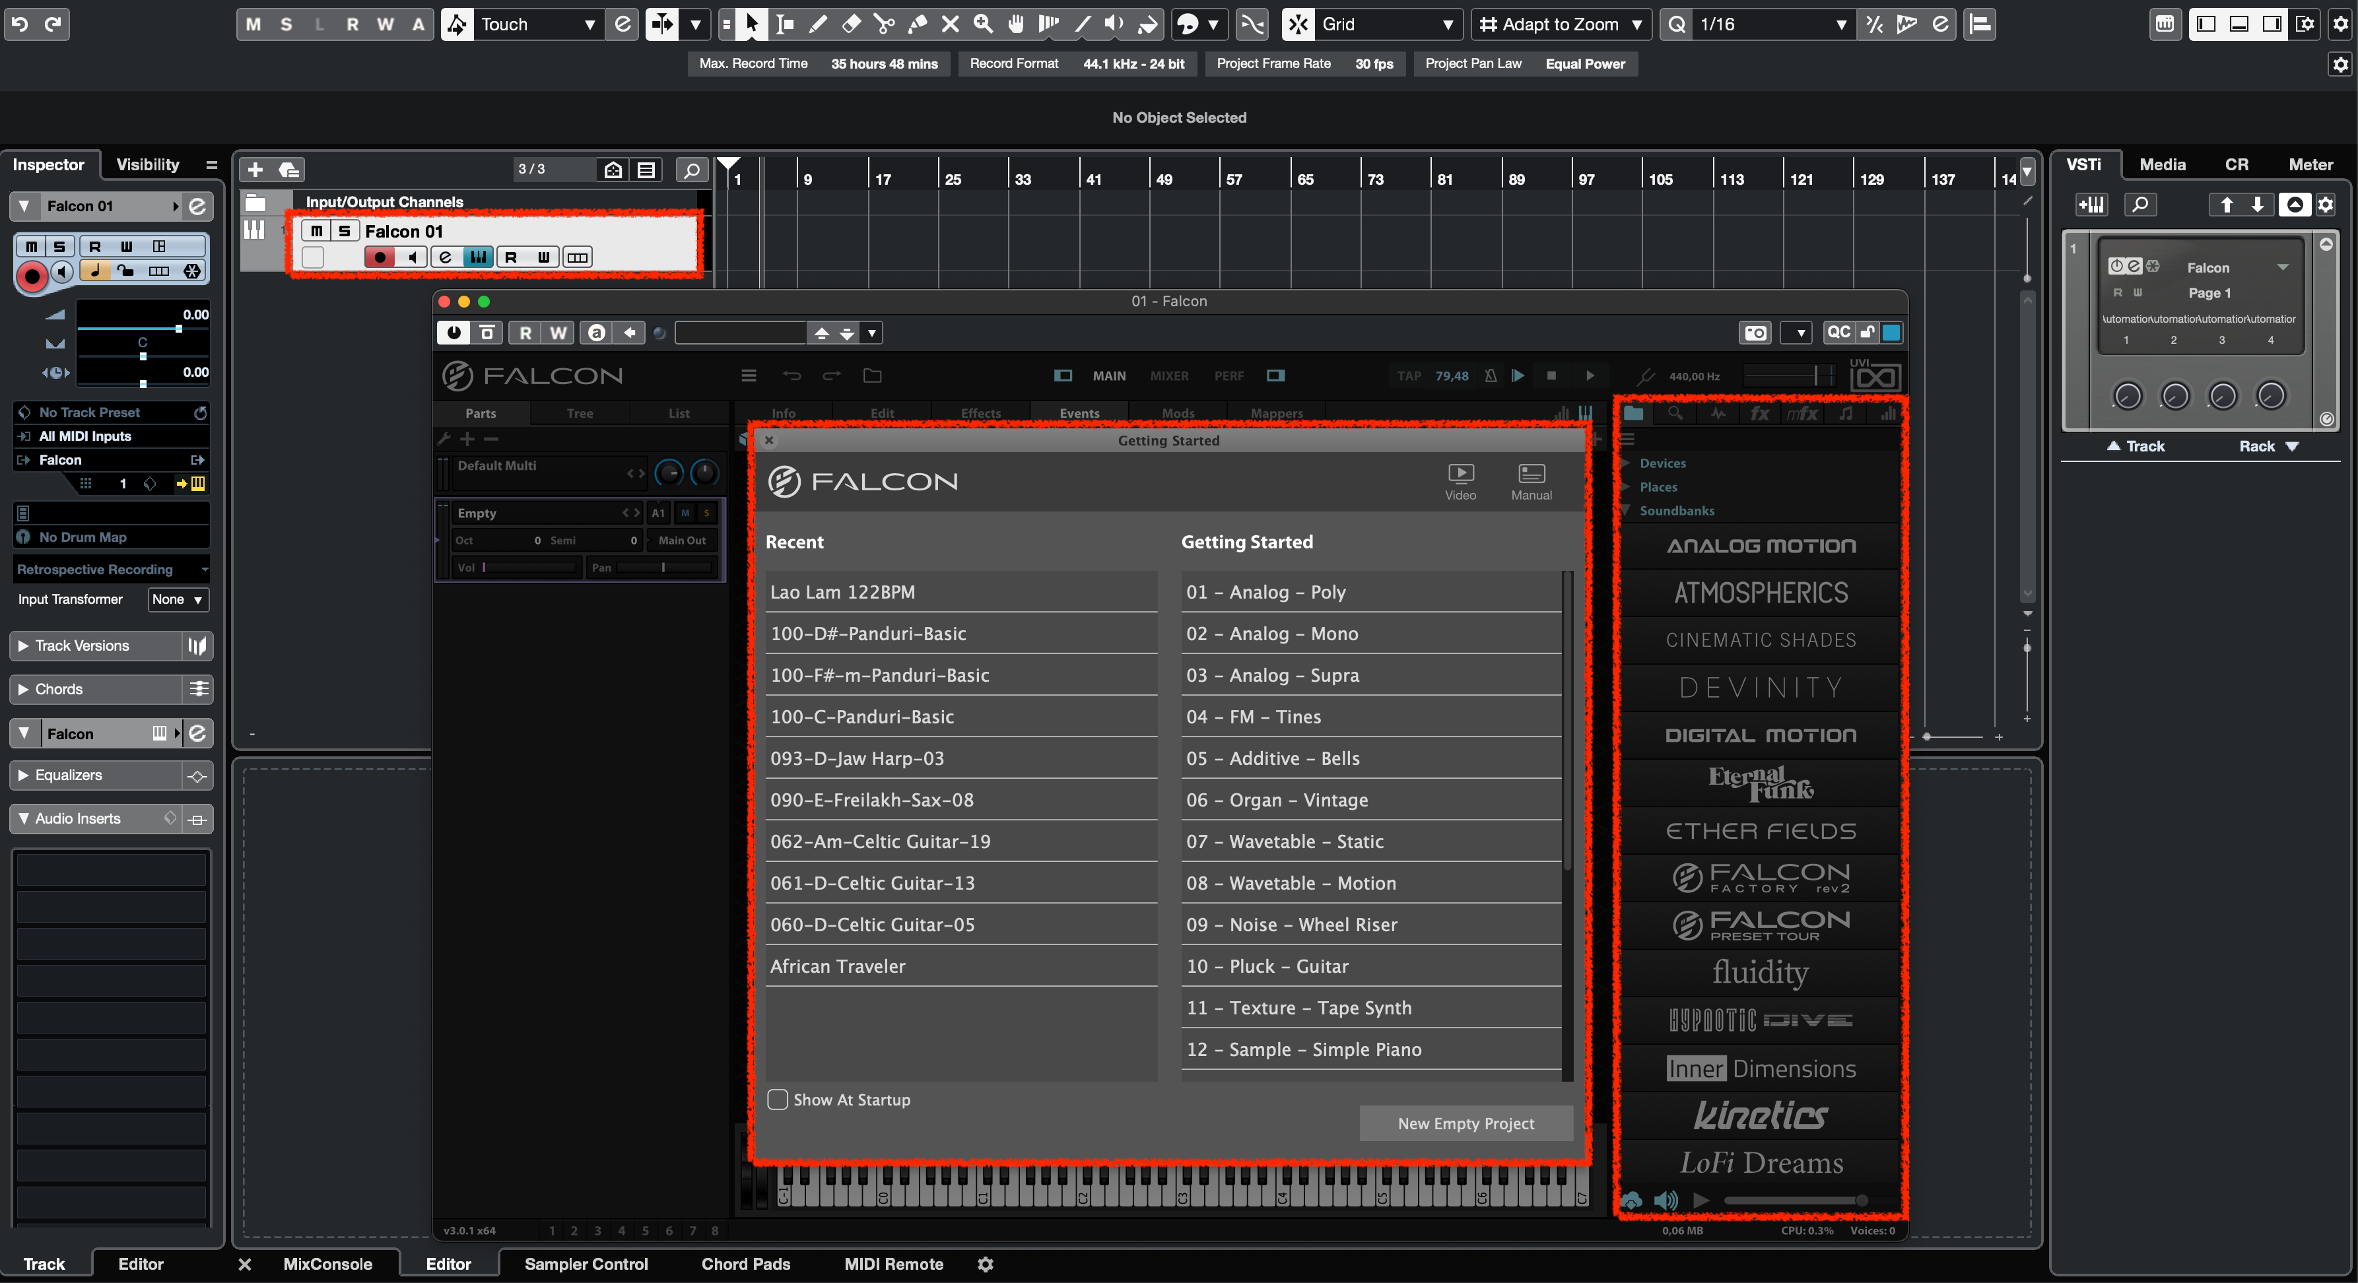Click the Zoom magnifier tool in the toolbar

click(982, 24)
